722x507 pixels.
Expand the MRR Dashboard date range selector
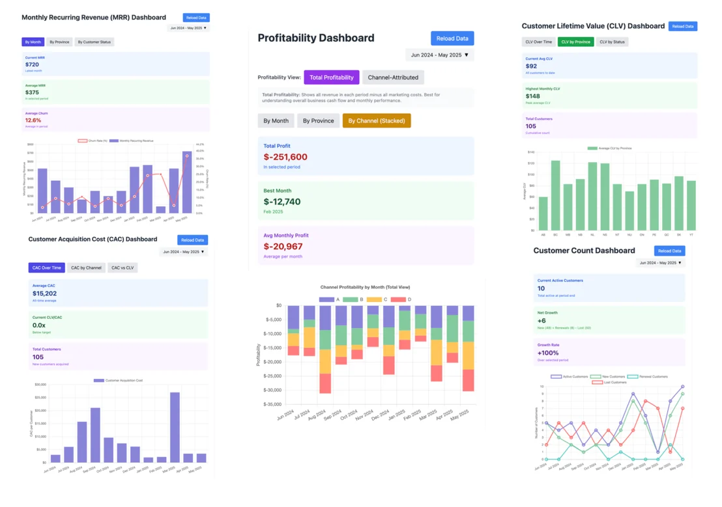click(x=188, y=28)
